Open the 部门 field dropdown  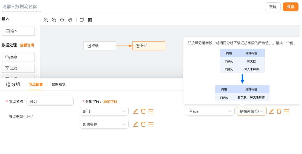pos(104,111)
